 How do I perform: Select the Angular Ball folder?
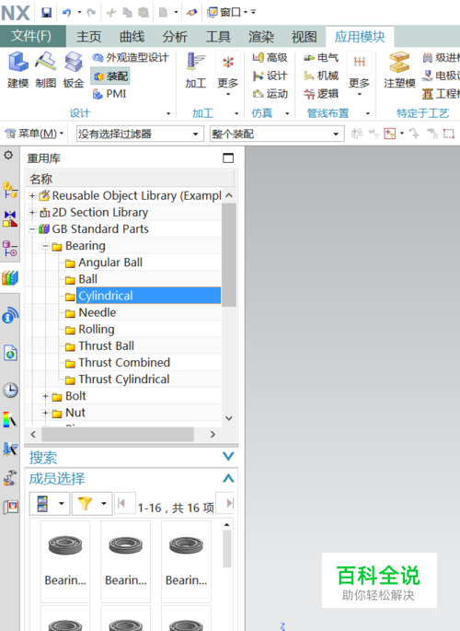tap(110, 263)
